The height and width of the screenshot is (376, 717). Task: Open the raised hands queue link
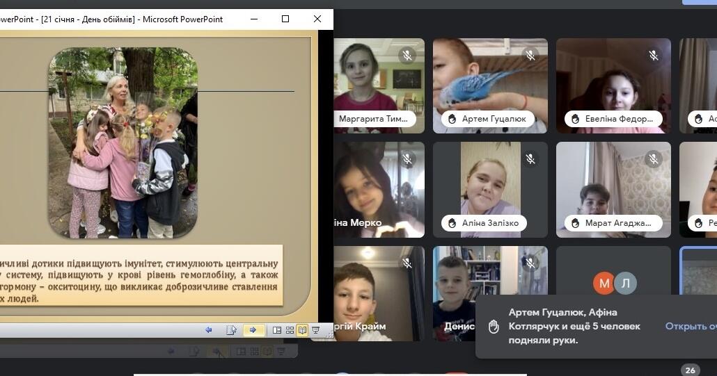tap(691, 326)
